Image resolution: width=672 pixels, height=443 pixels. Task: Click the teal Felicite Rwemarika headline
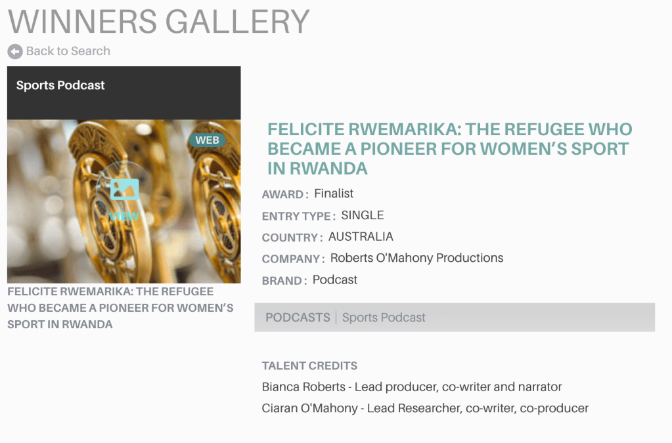[449, 148]
